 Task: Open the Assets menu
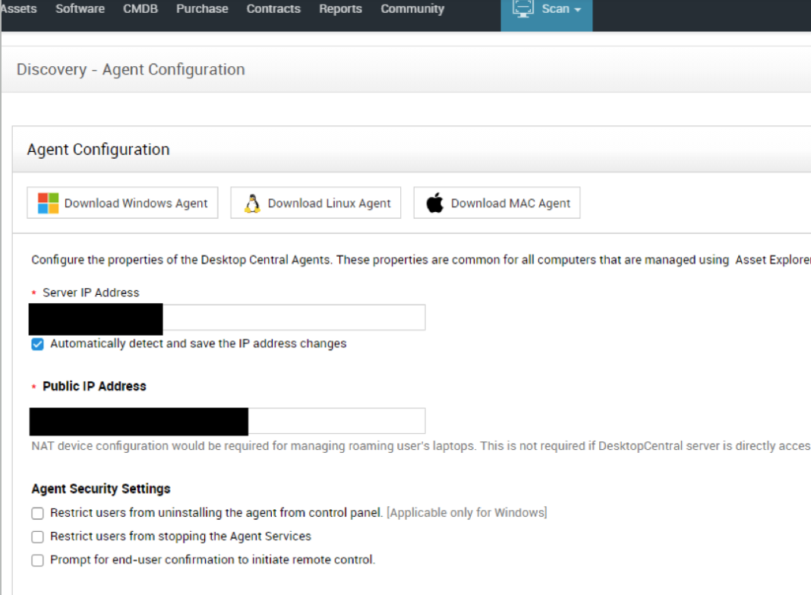[19, 9]
